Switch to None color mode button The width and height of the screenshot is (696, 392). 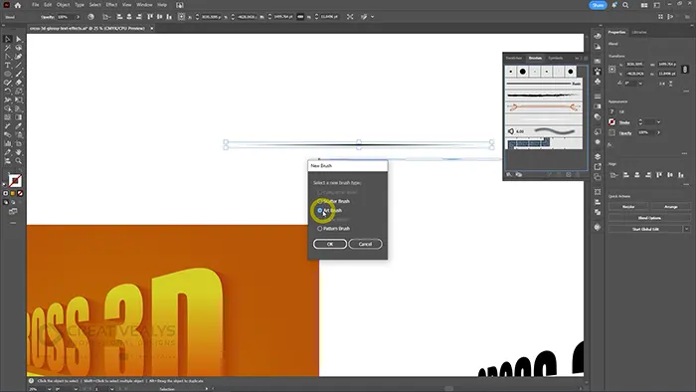[20, 194]
